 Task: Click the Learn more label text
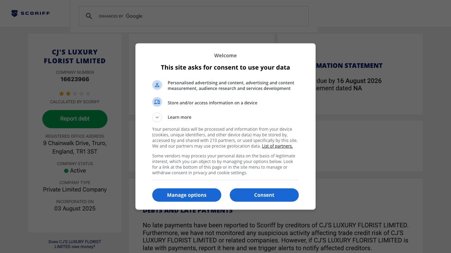[x=179, y=117]
